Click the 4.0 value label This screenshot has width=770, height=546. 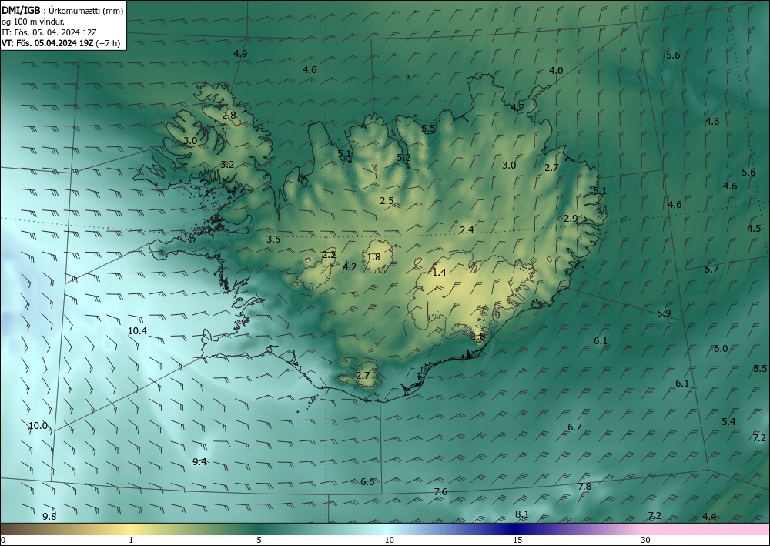(556, 71)
